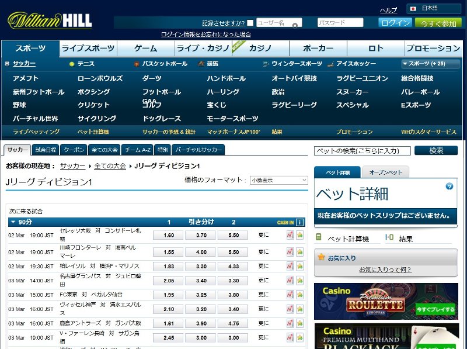Stats chart icon for 名古屋グランパス match
The image size is (467, 349).
(x=290, y=281)
